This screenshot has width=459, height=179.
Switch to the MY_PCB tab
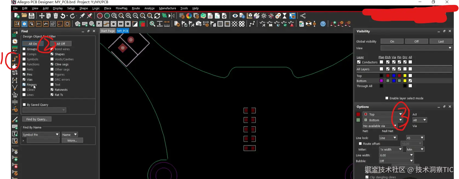click(x=123, y=31)
